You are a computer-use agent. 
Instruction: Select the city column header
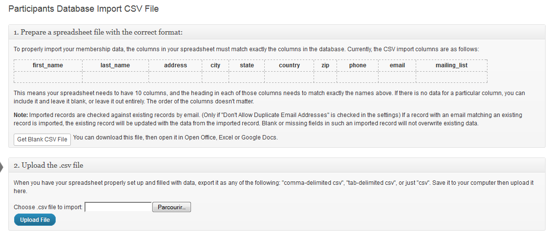215,65
